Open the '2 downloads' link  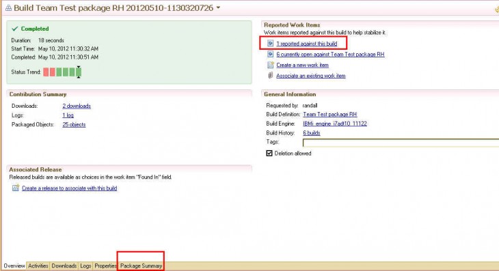pyautogui.click(x=77, y=106)
